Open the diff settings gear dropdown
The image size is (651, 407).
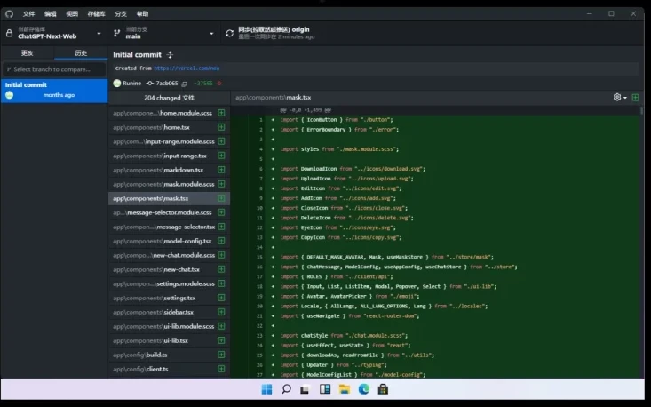(620, 97)
